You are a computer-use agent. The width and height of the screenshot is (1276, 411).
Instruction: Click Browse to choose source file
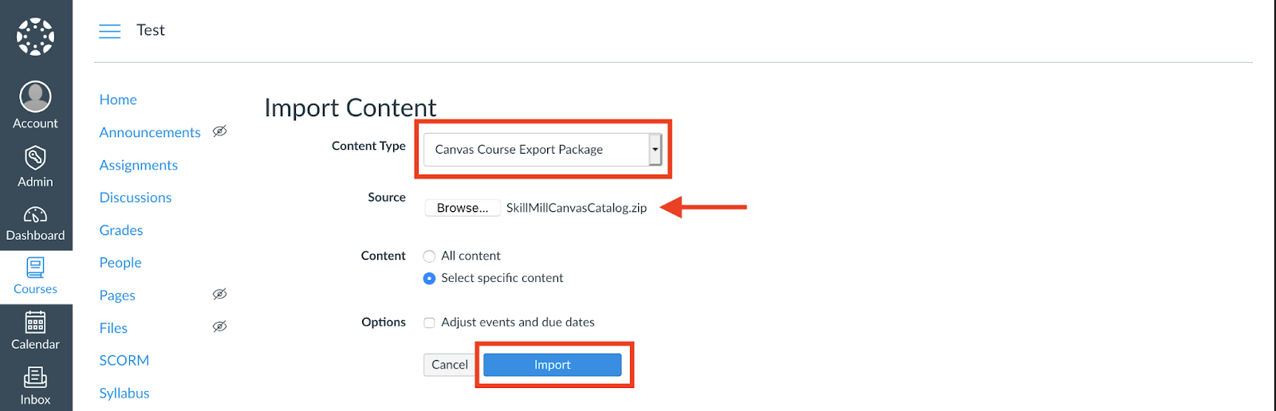463,208
